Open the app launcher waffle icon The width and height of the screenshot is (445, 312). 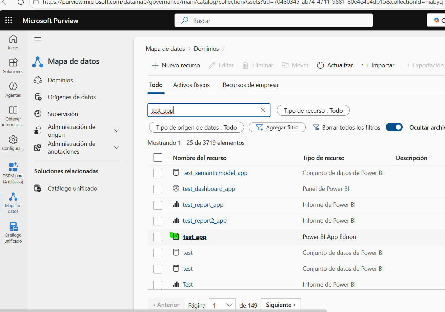[x=9, y=21]
